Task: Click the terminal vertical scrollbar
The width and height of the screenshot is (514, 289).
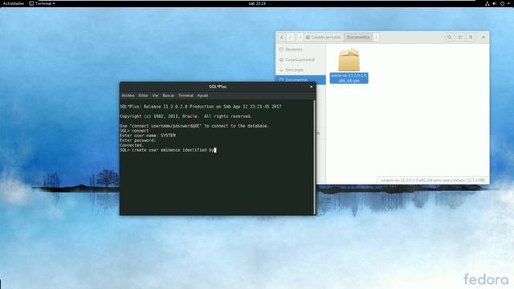Action: click(x=315, y=157)
